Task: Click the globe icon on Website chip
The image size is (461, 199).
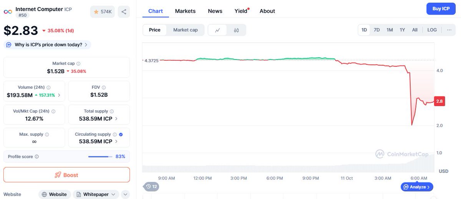Action: coord(45,194)
